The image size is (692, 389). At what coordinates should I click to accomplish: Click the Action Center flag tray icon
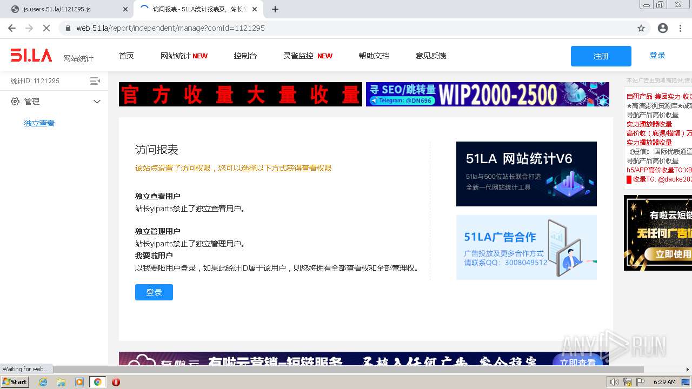pos(641,382)
